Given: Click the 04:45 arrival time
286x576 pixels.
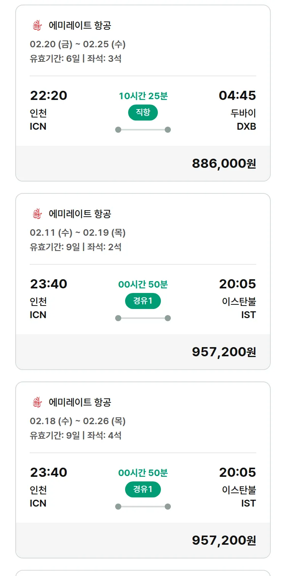Looking at the screenshot, I should (x=237, y=95).
